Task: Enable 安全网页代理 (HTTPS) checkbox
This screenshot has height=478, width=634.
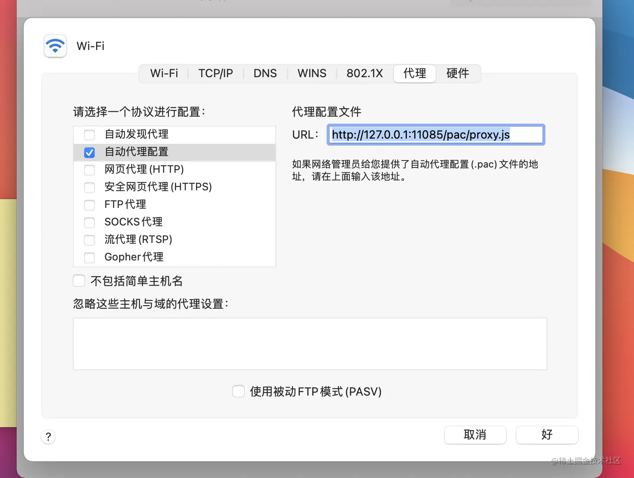Action: click(x=89, y=187)
